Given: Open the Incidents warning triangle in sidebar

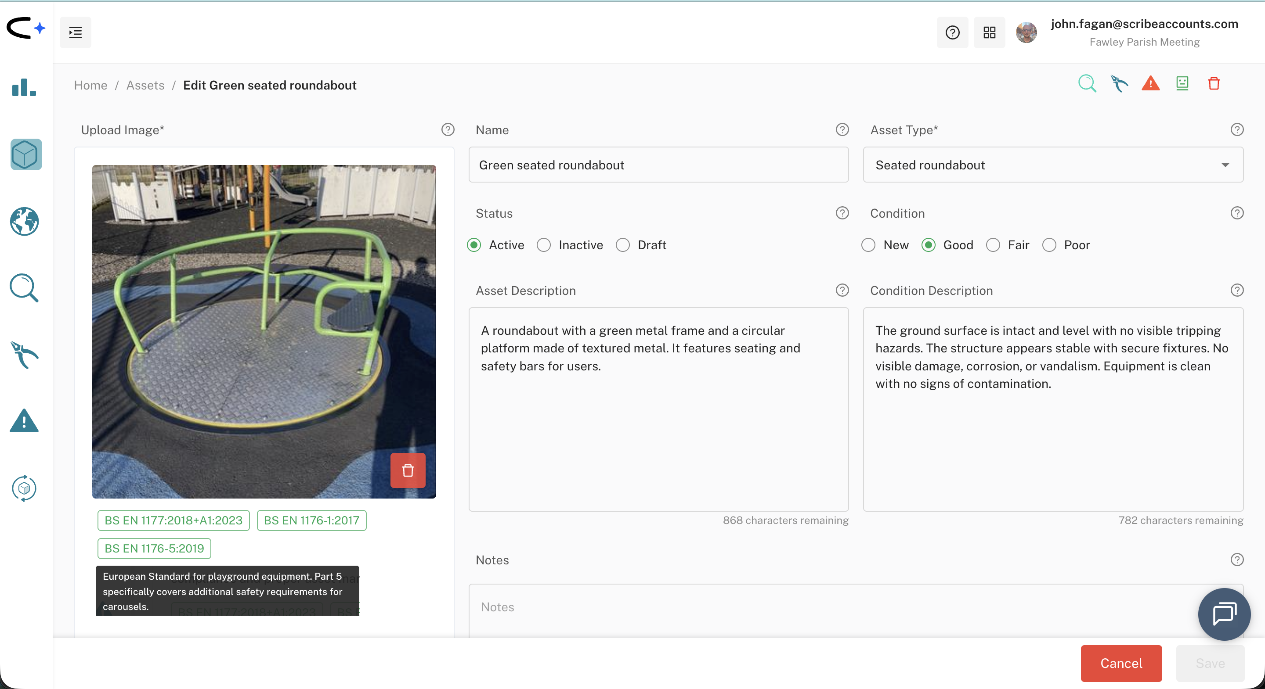Looking at the screenshot, I should click(24, 422).
